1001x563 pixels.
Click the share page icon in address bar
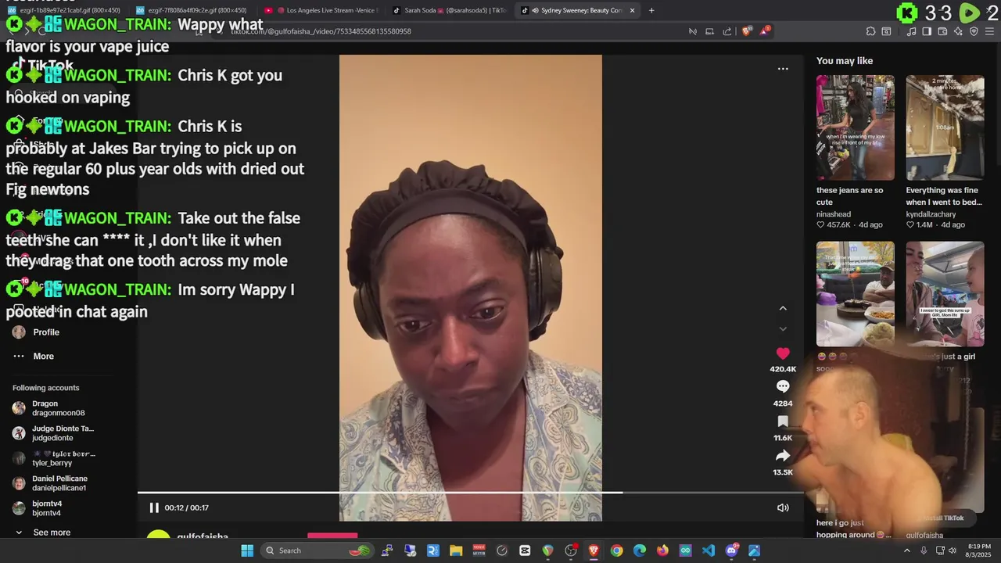(727, 31)
